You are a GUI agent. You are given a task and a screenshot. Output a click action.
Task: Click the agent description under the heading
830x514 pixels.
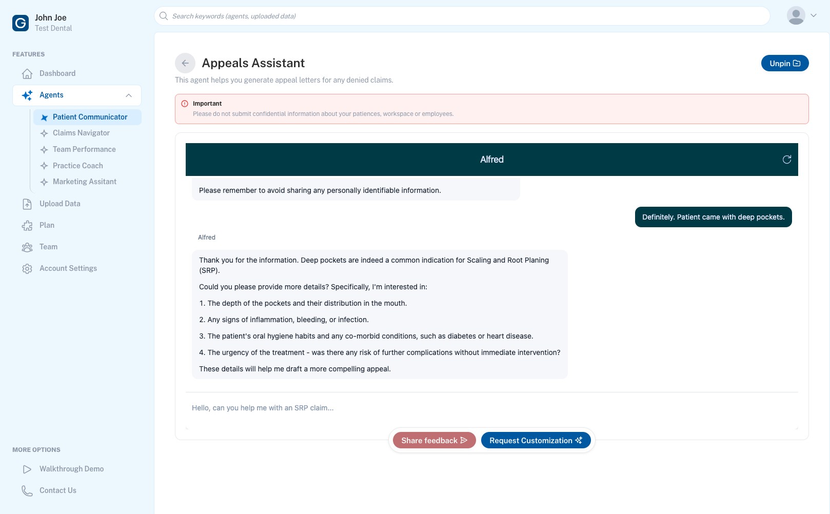(284, 80)
